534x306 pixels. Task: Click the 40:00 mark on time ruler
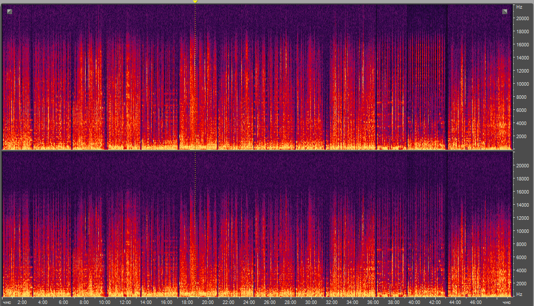coord(414,302)
